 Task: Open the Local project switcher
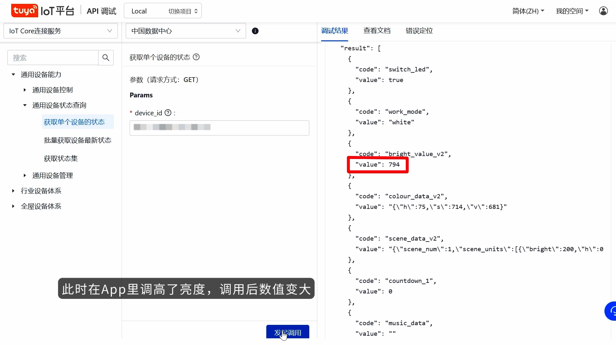[163, 11]
